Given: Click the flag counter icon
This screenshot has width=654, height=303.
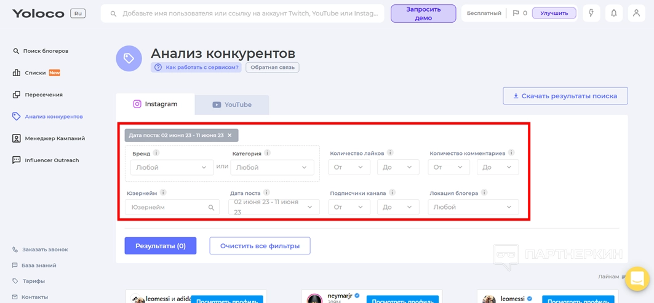Looking at the screenshot, I should pyautogui.click(x=516, y=14).
